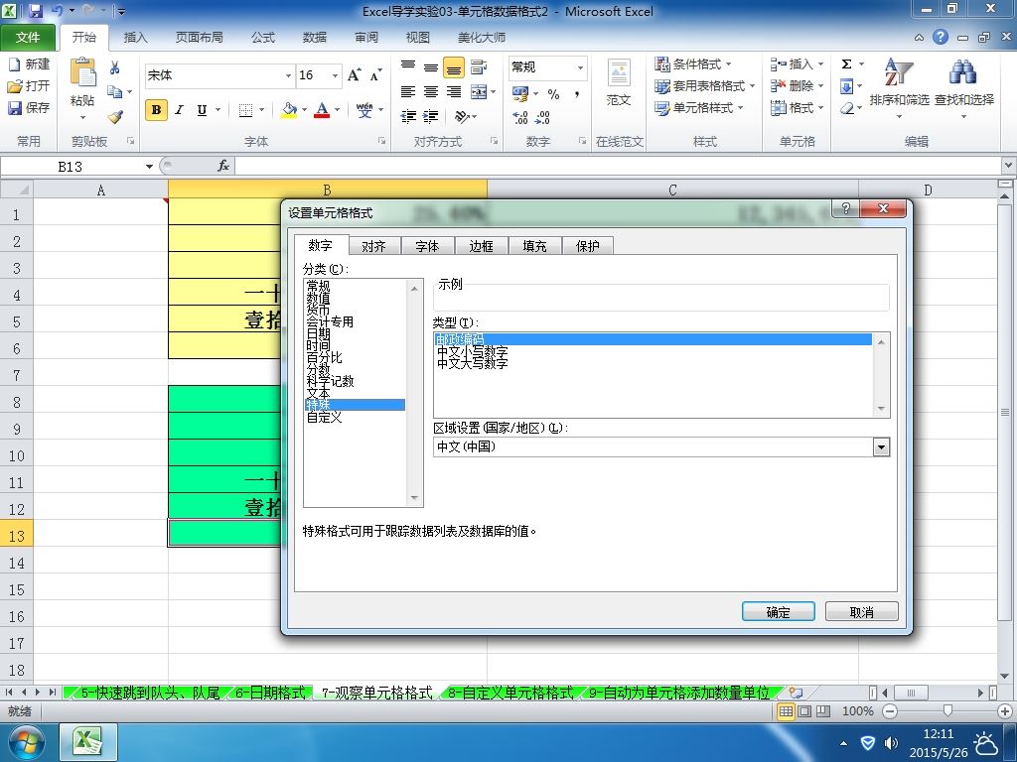Screen dimensions: 1017x762
Task: Open the 文件 menu tab
Action: 27,38
